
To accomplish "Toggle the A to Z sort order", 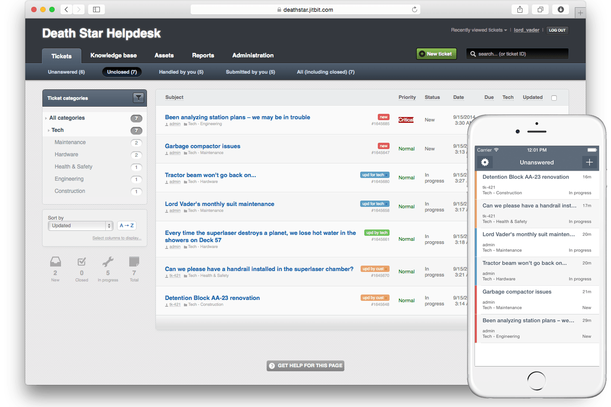I will point(127,225).
